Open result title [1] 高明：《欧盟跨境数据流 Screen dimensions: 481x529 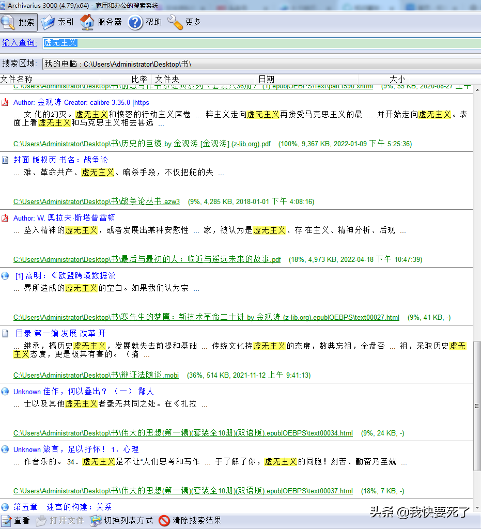coord(66,276)
